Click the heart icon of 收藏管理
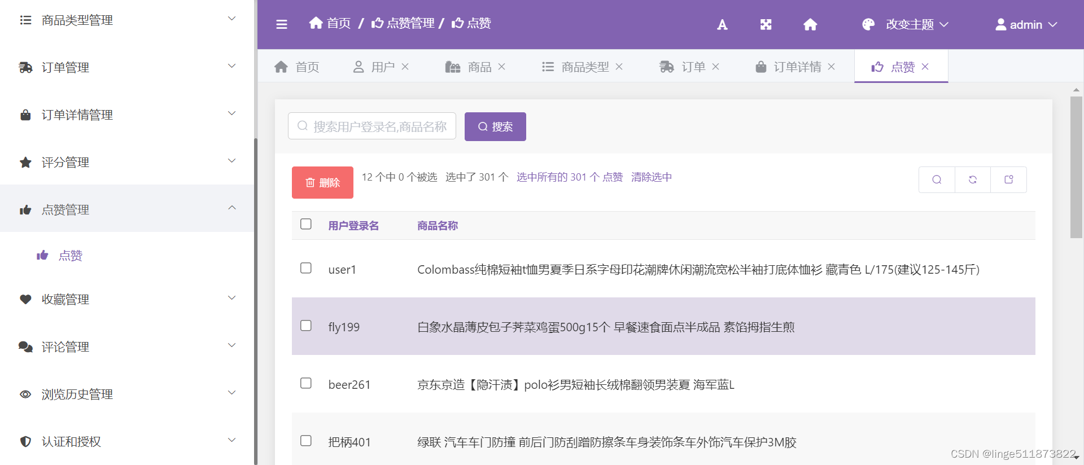 [25, 299]
